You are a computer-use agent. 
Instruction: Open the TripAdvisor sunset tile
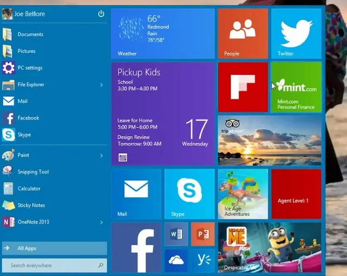coord(269,141)
